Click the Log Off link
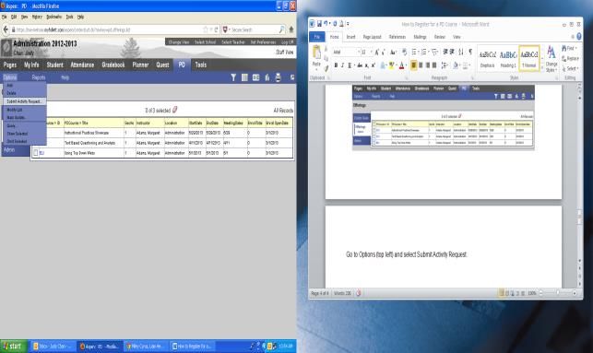The width and height of the screenshot is (593, 353). (x=287, y=42)
